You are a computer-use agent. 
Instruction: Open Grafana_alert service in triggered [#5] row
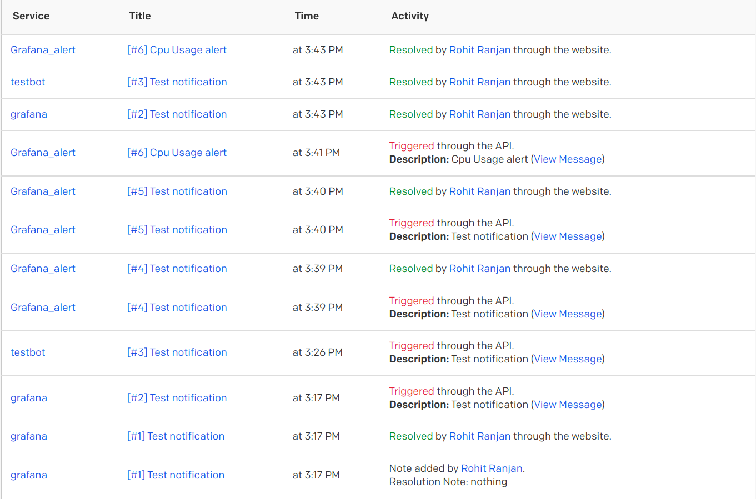43,230
